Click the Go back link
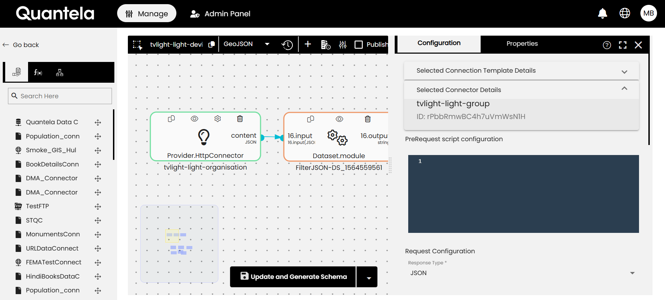 (x=21, y=45)
